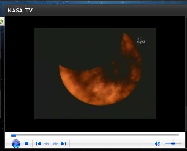This screenshot has width=187, height=151.
Task: Start playback with the Play button
Action: tap(16, 143)
